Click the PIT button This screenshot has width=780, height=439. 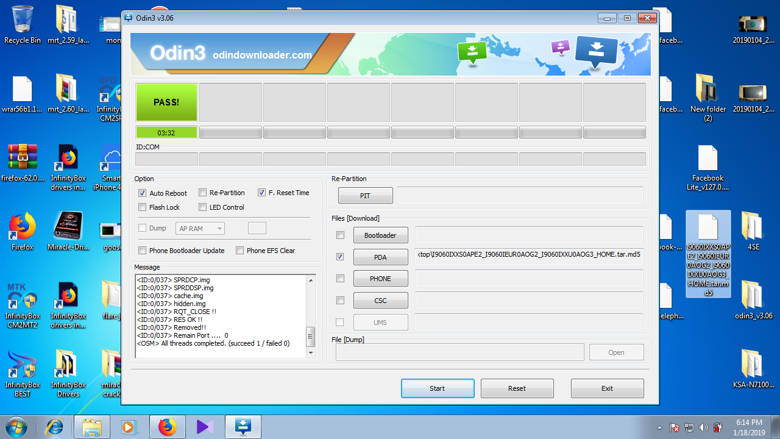tap(366, 196)
